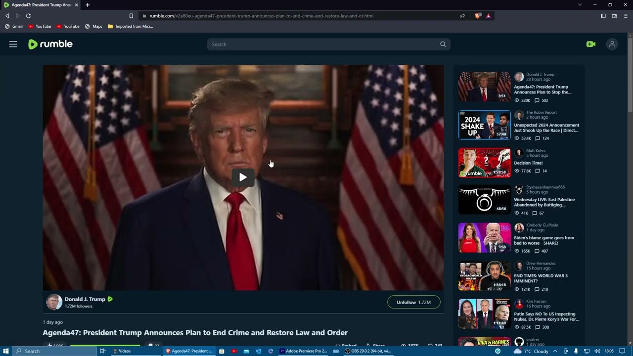The width and height of the screenshot is (633, 356).
Task: Open END TIMES: WORLD WAR 3 title
Action: (541, 278)
